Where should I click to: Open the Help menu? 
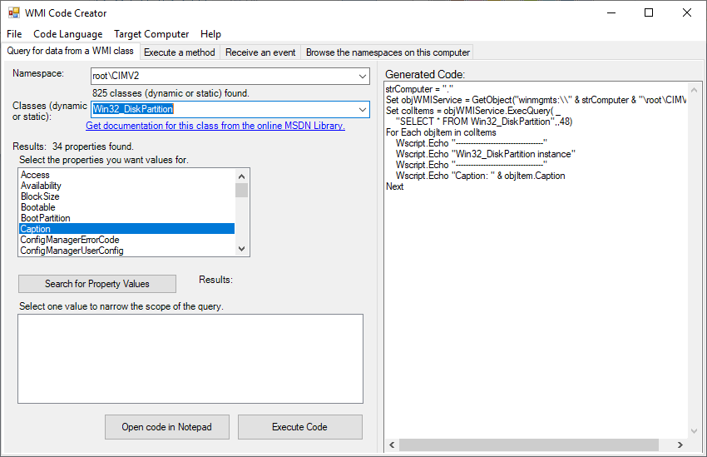[210, 34]
